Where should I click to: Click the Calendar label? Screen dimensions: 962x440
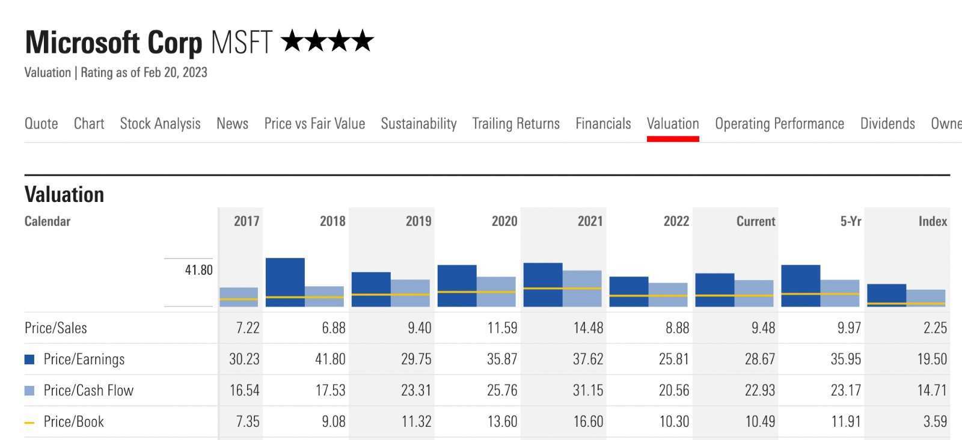(x=47, y=221)
